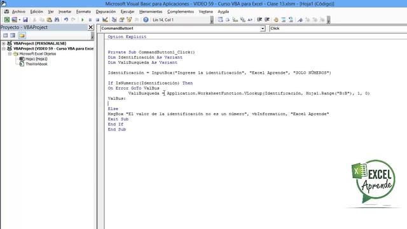This screenshot has height=229, width=407.
Task: Collapse VBAProject (VIDEO 59) tree node
Action: pyautogui.click(x=4, y=48)
